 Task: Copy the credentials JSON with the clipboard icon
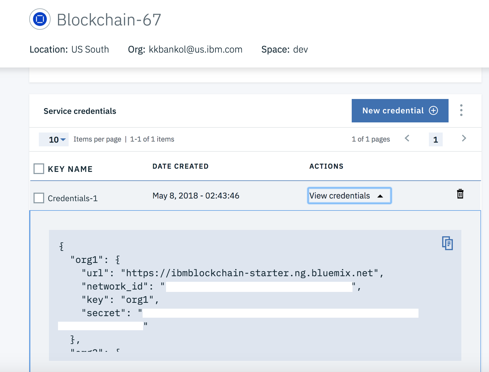[447, 243]
